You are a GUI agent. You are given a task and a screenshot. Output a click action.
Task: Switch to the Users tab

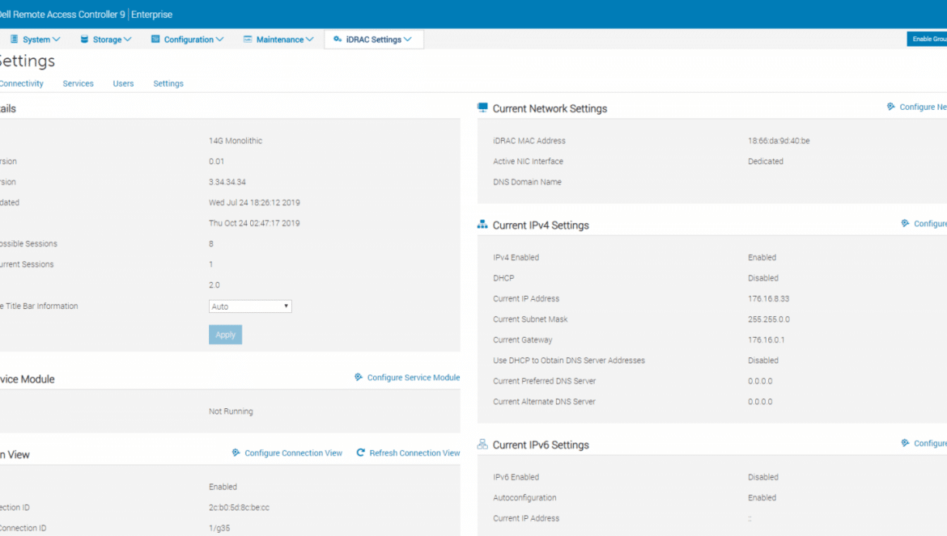123,84
